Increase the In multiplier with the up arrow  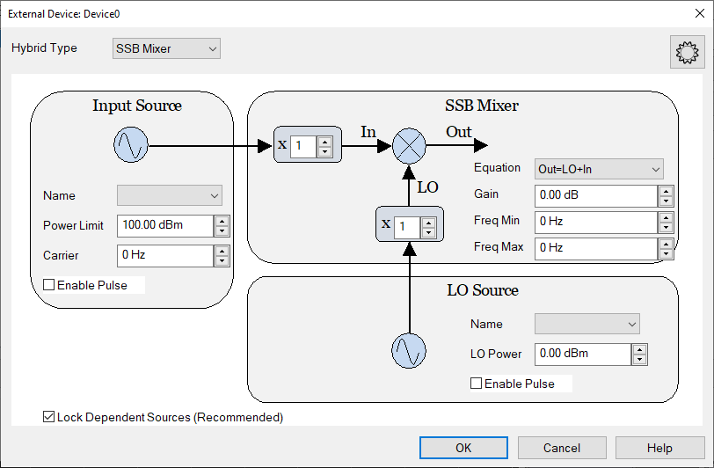tap(324, 142)
